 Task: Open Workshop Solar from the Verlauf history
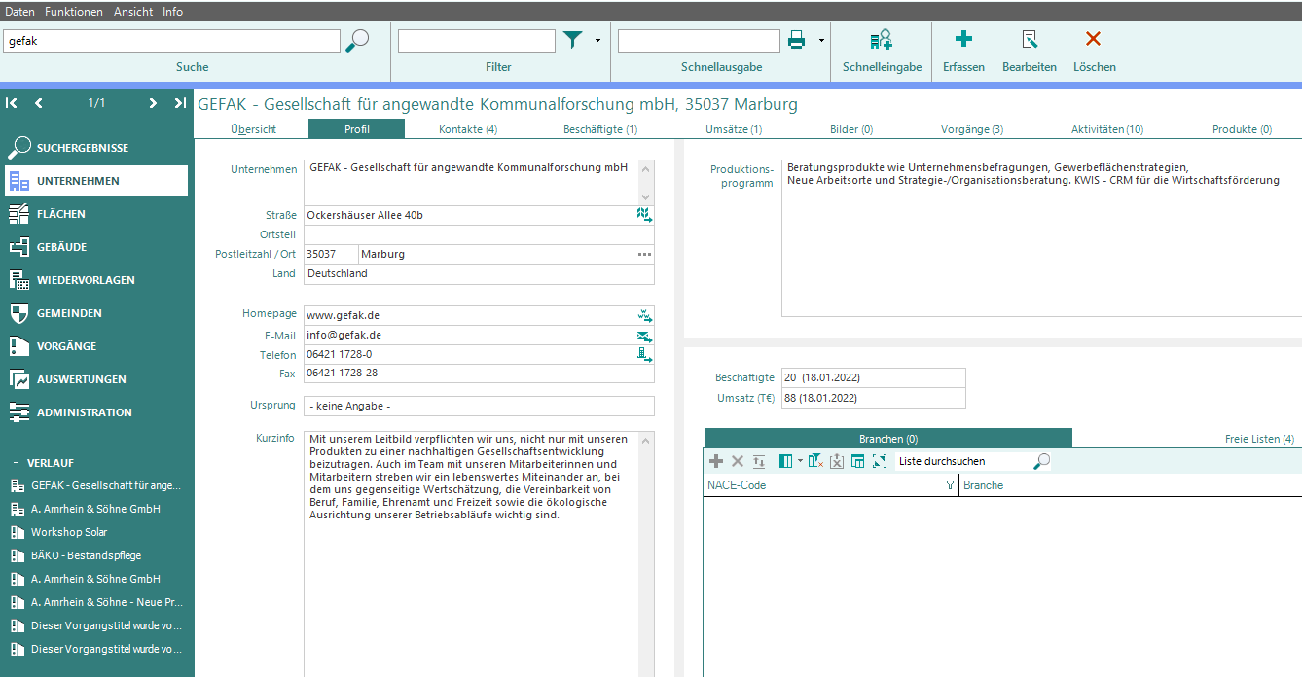69,532
